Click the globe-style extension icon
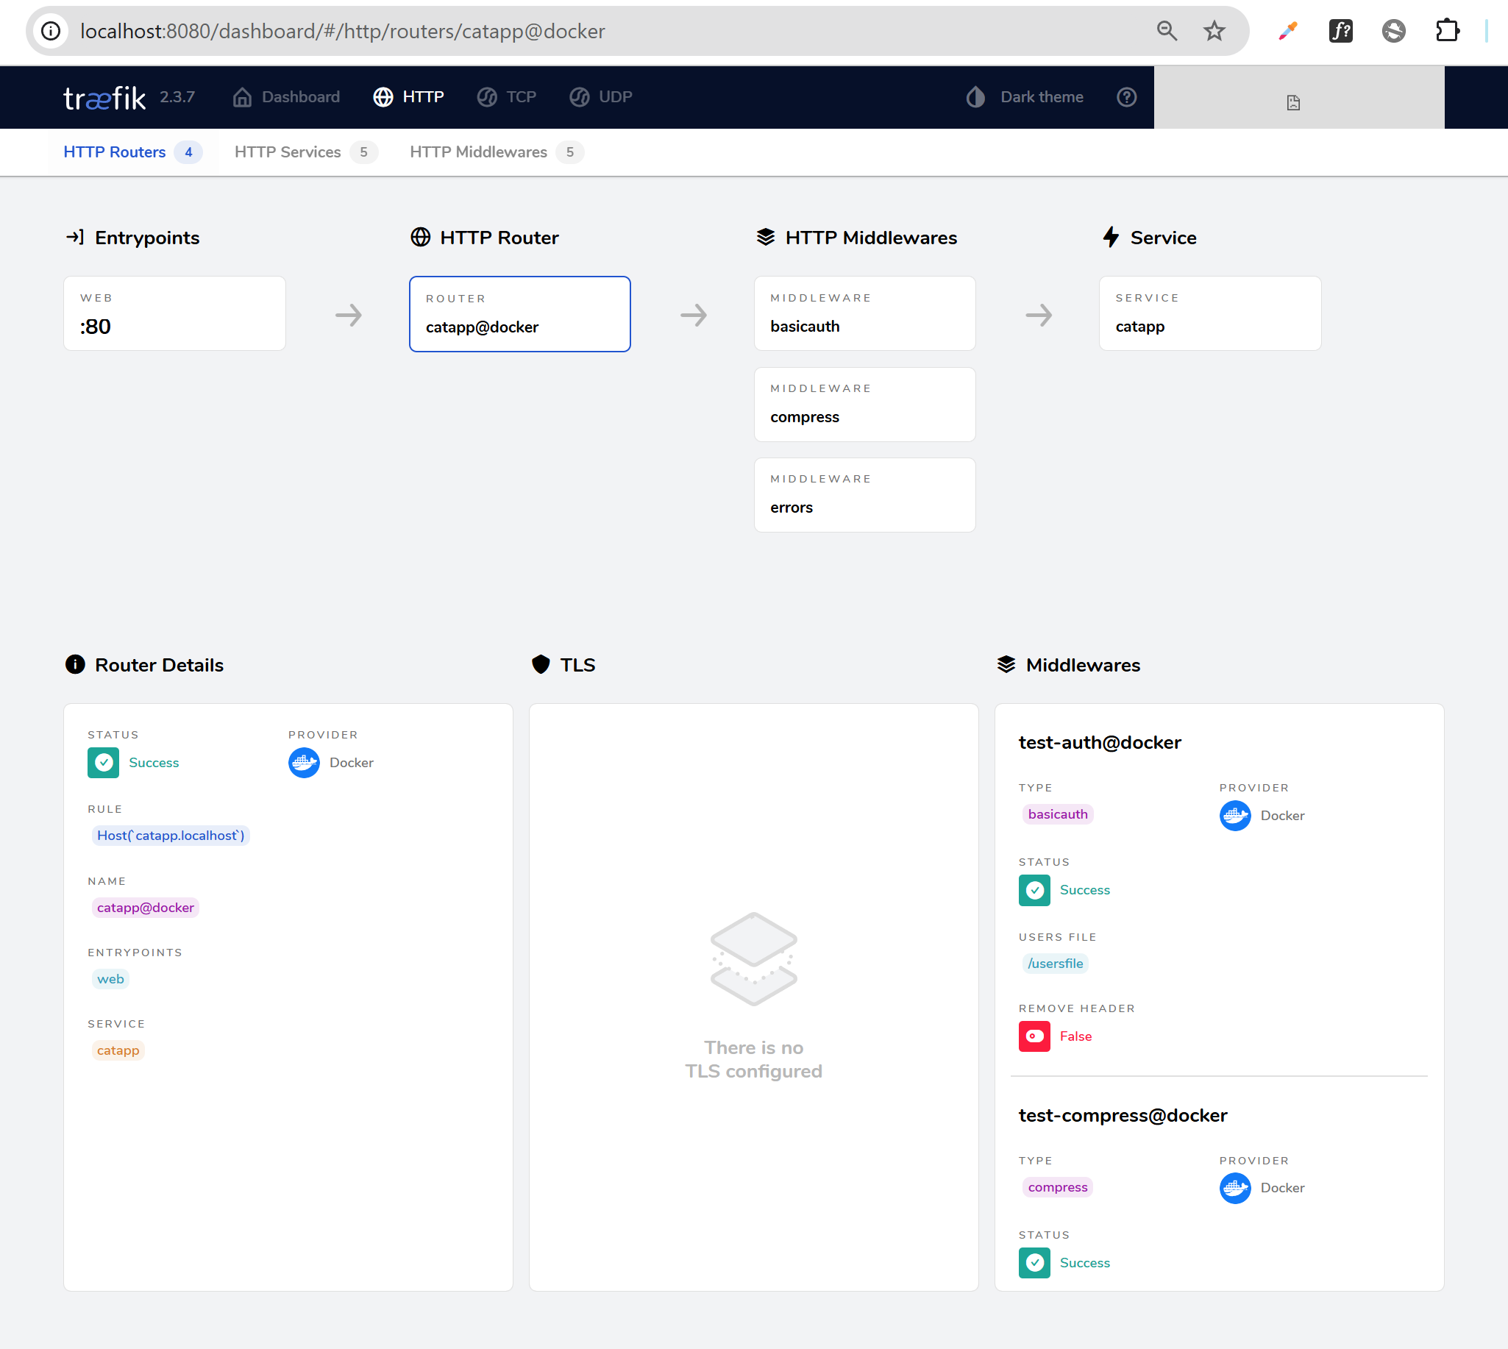The image size is (1508, 1349). pos(1393,31)
